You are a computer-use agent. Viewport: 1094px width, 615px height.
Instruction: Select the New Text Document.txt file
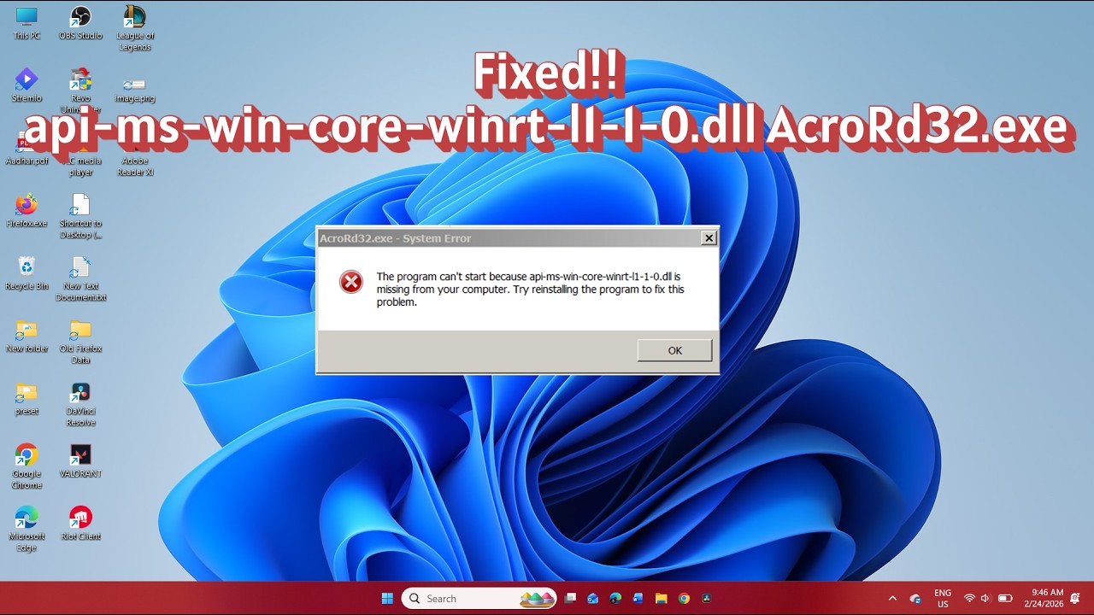(x=80, y=278)
